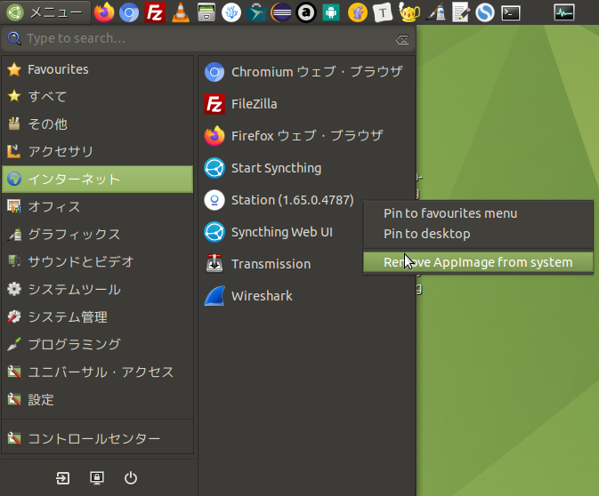Launch Wireshark from the application list

(262, 296)
